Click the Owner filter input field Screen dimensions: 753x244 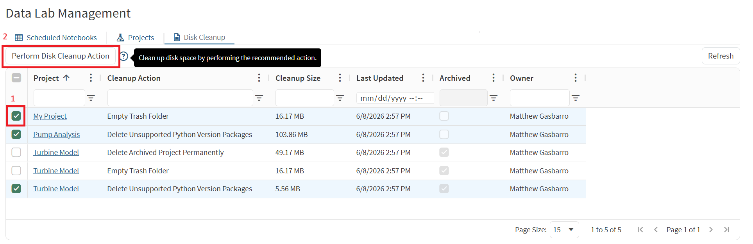pyautogui.click(x=540, y=98)
